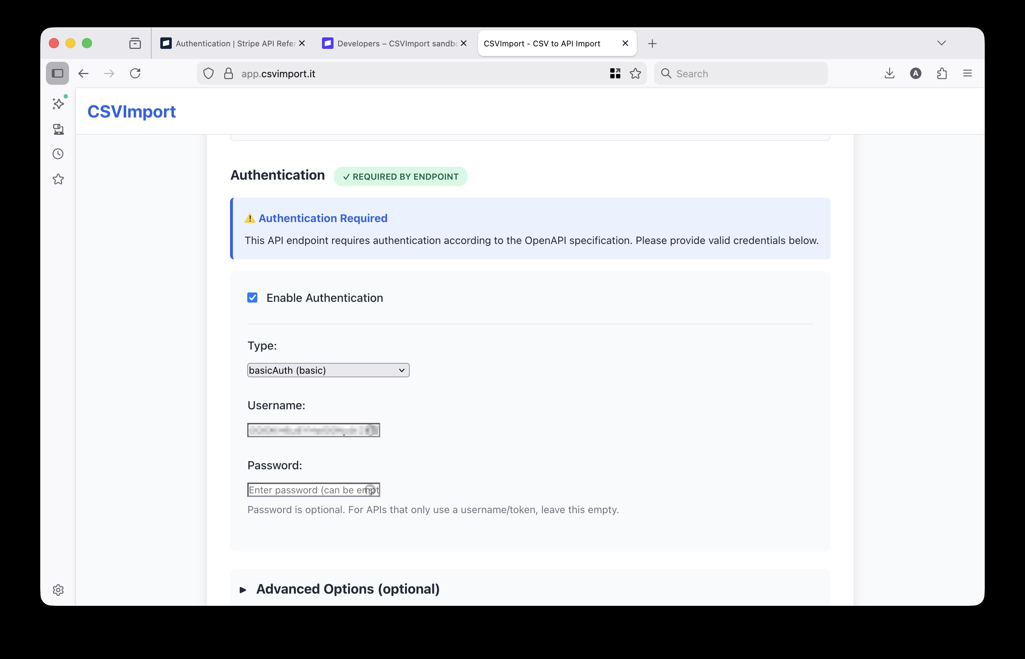Open the list-all-tabs chevron menu
Viewport: 1025px width, 659px height.
(x=941, y=43)
